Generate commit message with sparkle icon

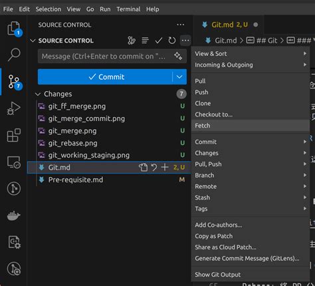[178, 56]
